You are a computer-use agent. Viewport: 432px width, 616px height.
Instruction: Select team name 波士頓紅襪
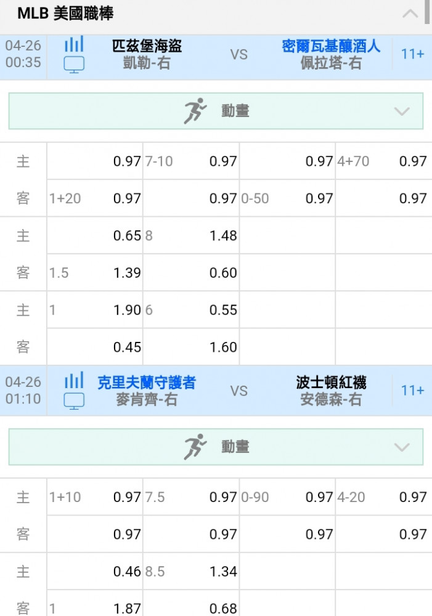click(331, 383)
